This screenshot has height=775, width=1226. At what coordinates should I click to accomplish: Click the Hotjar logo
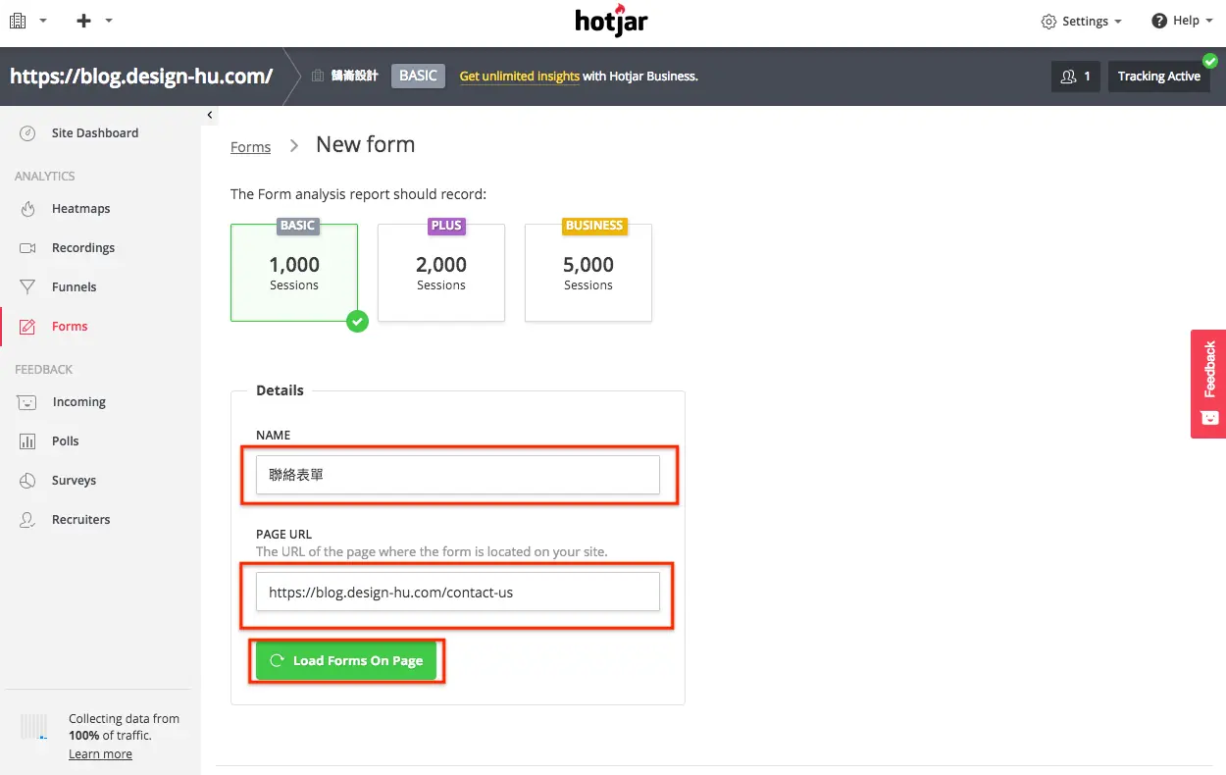612,21
